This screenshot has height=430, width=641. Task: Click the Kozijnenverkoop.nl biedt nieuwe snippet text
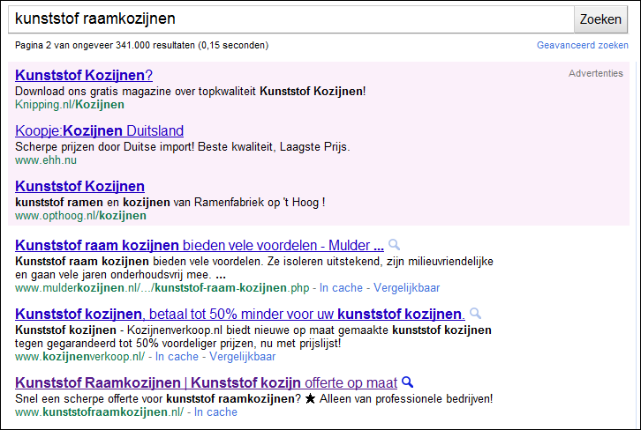[x=253, y=337]
